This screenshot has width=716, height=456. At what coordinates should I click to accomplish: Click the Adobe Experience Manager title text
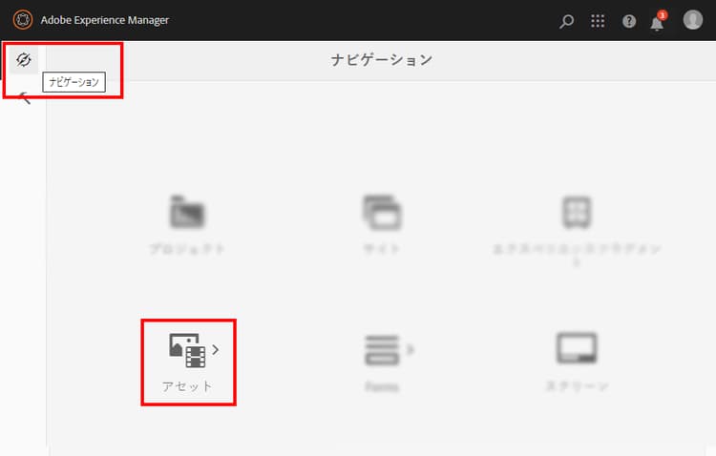pos(105,20)
